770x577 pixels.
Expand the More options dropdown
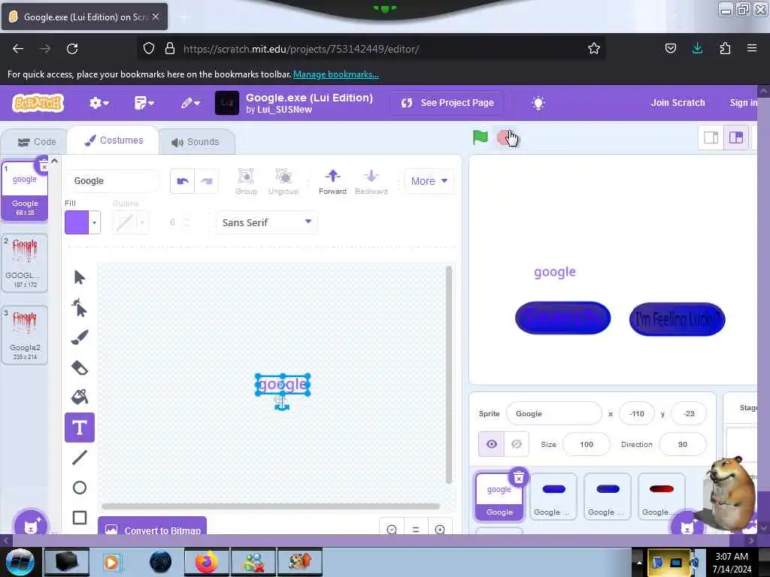[429, 181]
